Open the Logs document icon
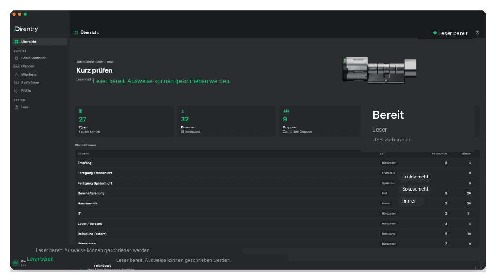This screenshot has height=280, width=496. tap(16, 107)
